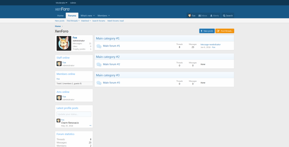The height and width of the screenshot is (147, 289).
Task: Expand the What's new dropdown arrow
Action: (x=94, y=16)
